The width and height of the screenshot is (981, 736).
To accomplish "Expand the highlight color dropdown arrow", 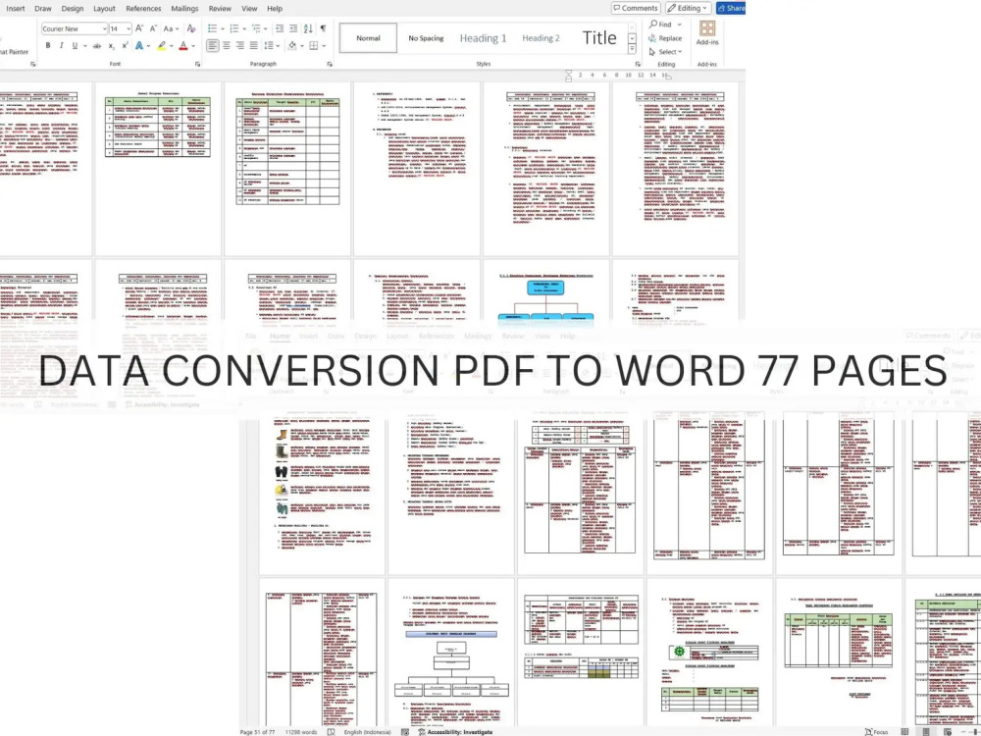I will pyautogui.click(x=172, y=46).
